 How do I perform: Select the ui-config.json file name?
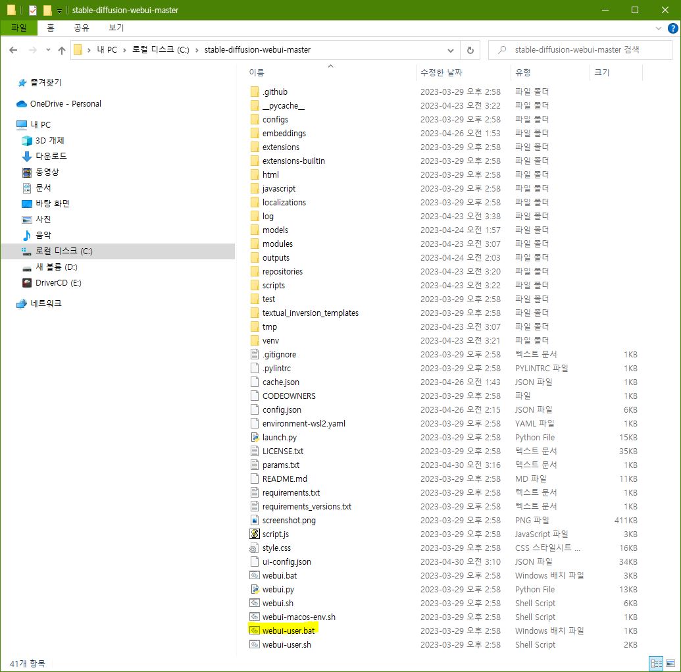tap(287, 561)
